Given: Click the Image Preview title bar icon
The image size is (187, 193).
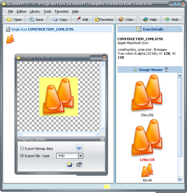Looking at the screenshot, I should click(x=19, y=57).
